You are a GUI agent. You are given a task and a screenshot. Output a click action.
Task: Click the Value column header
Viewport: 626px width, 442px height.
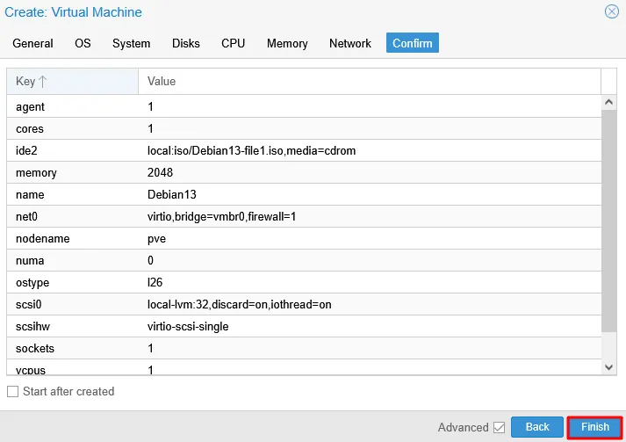(370, 81)
